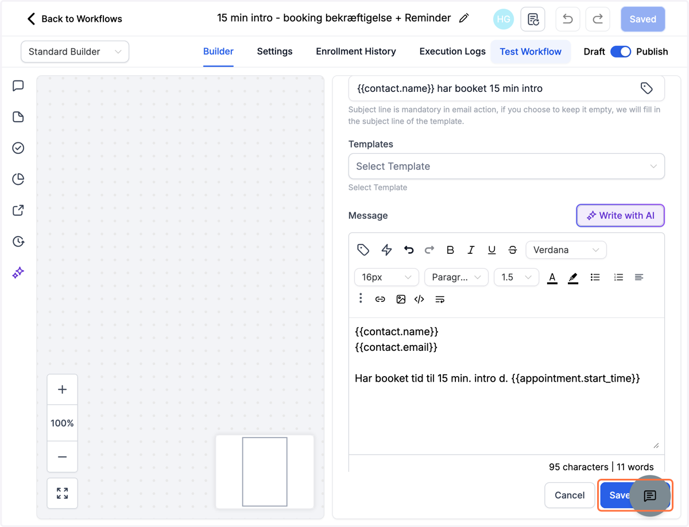Undo last workflow change in header

[568, 19]
